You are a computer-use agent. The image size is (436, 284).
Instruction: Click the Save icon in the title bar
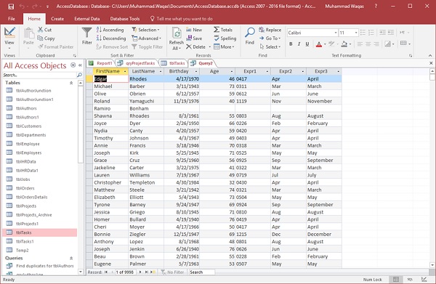tap(11, 7)
